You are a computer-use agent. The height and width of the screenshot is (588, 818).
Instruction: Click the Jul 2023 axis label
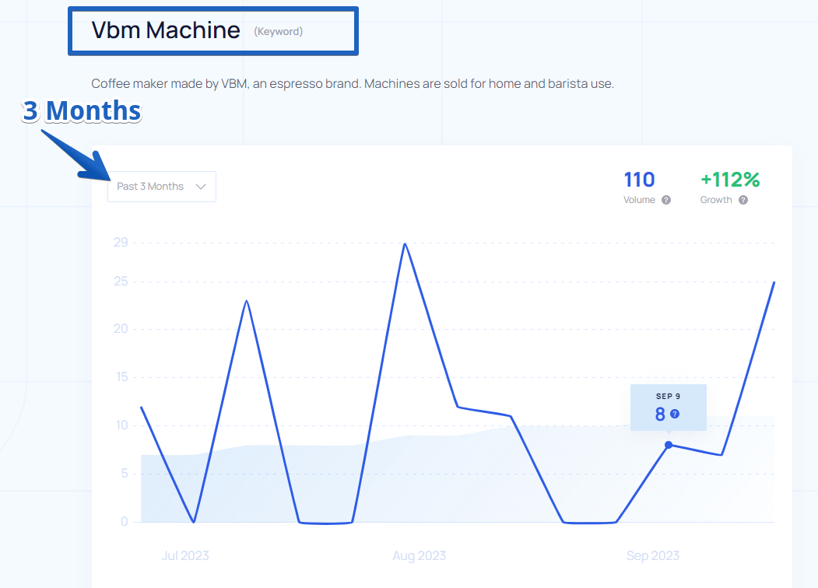pos(185,555)
